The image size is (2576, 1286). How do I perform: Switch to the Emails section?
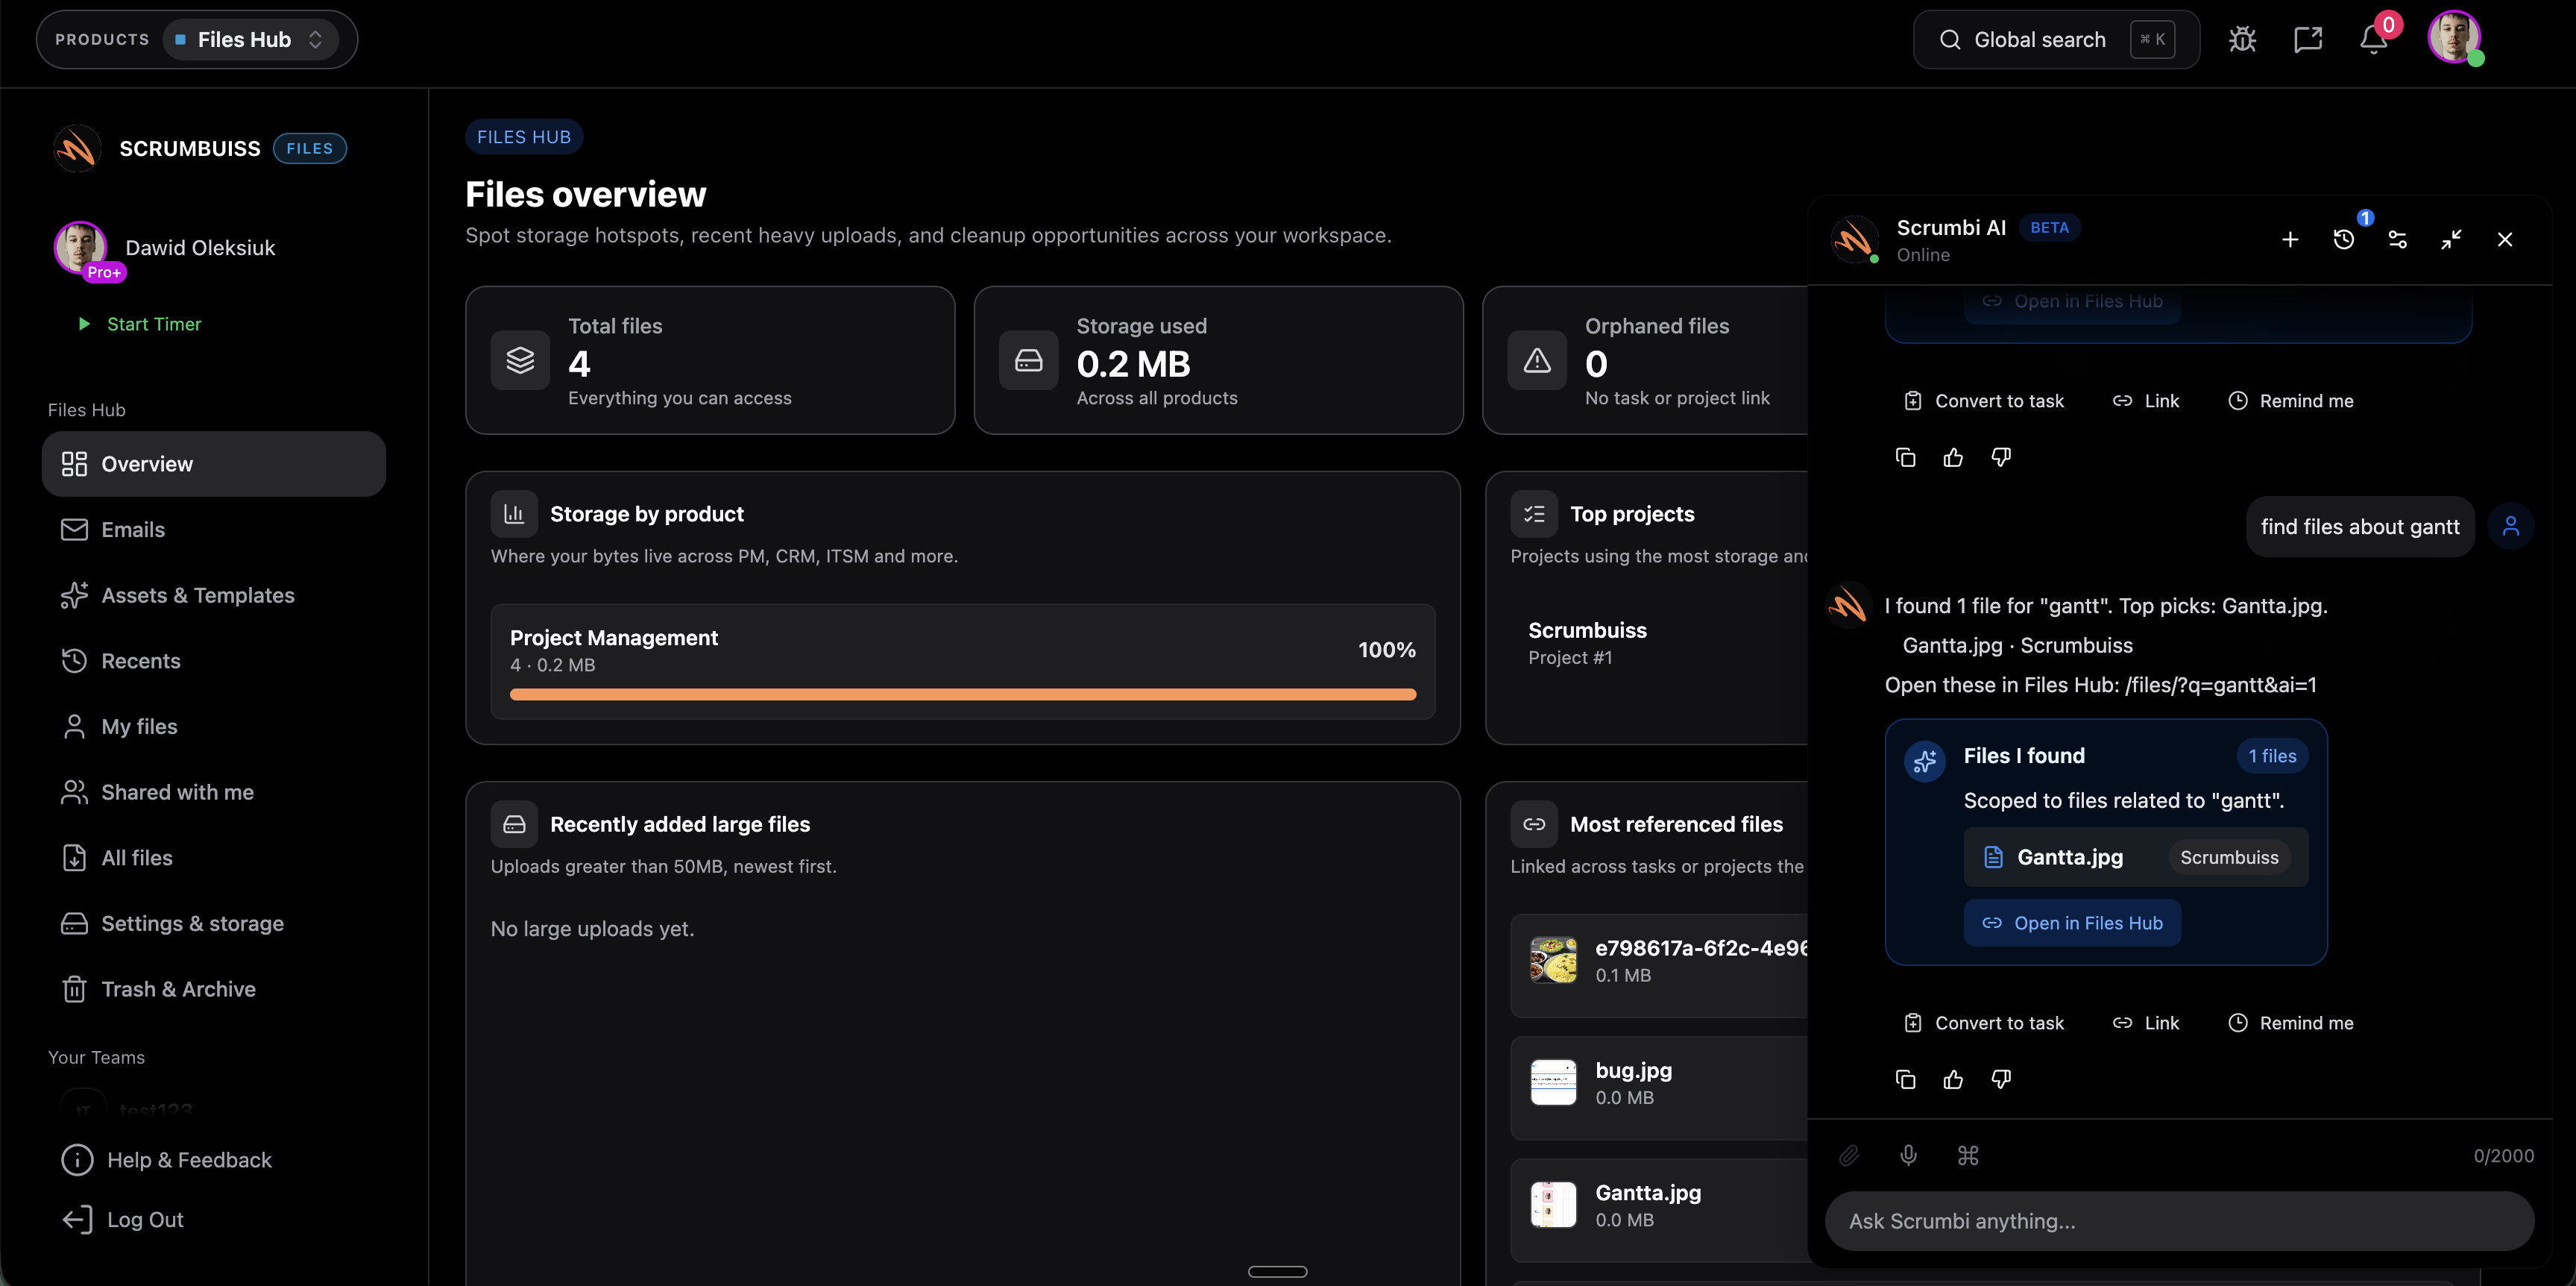[x=133, y=528]
